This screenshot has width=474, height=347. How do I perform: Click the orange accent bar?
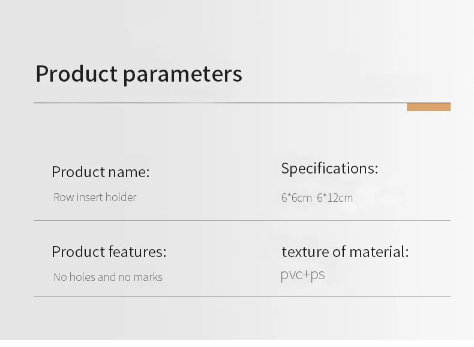pos(428,107)
